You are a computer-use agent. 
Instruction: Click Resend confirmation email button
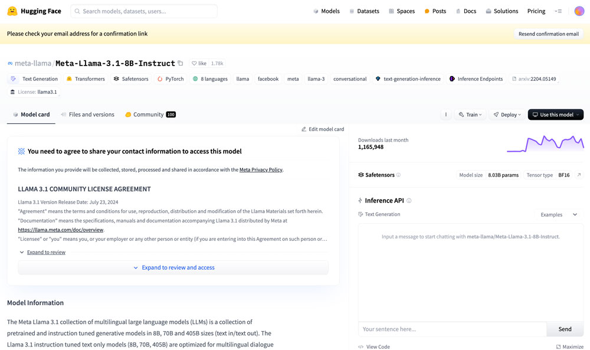pos(548,34)
